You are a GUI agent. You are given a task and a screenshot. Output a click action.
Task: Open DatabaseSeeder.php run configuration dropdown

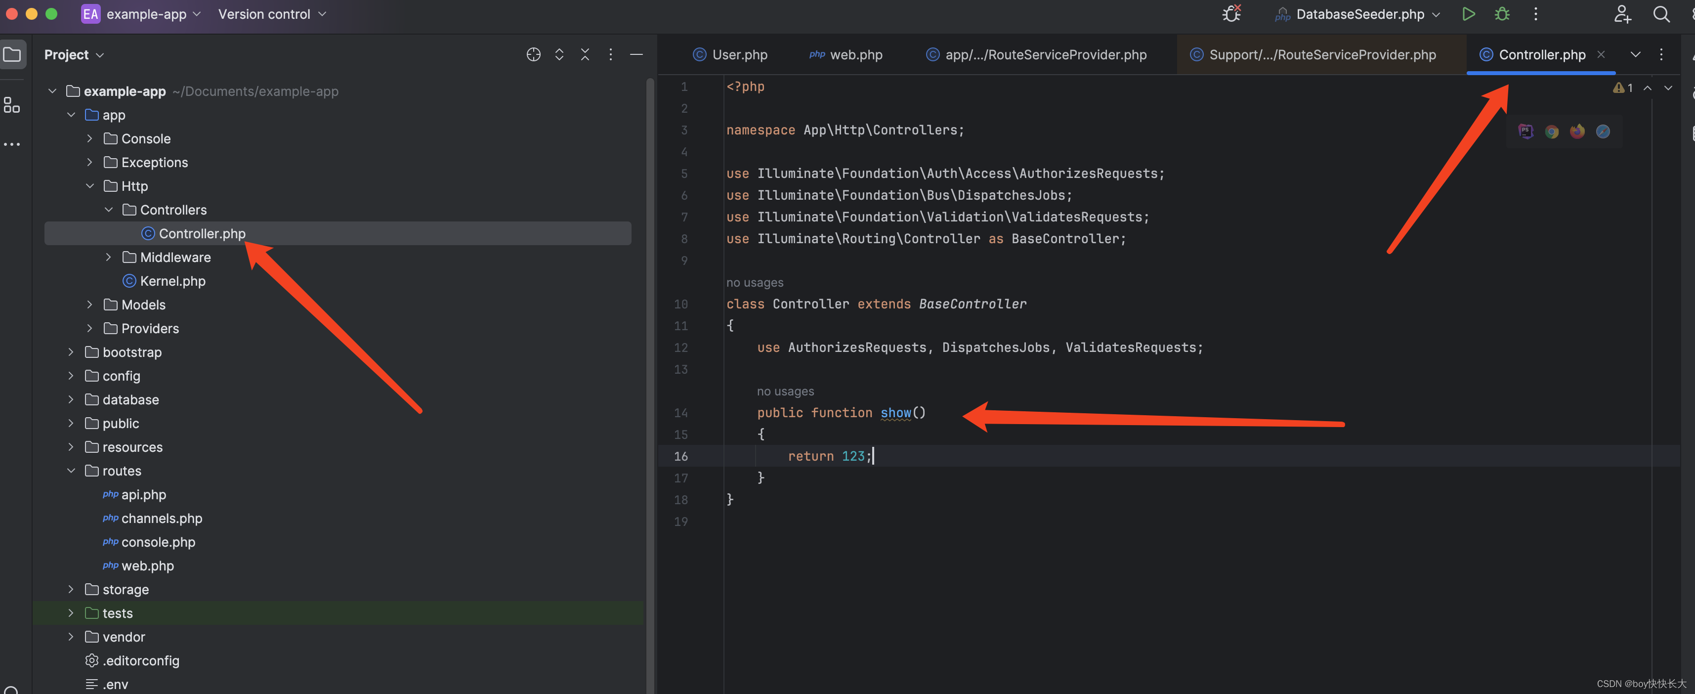pyautogui.click(x=1359, y=14)
